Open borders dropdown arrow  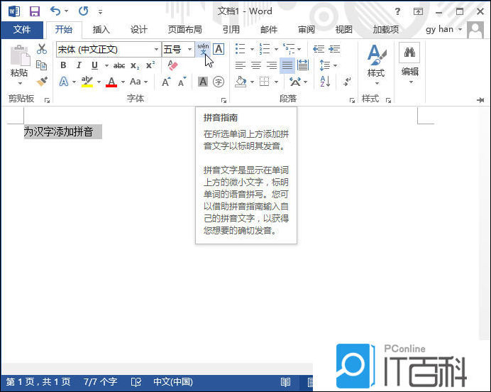tap(276, 82)
